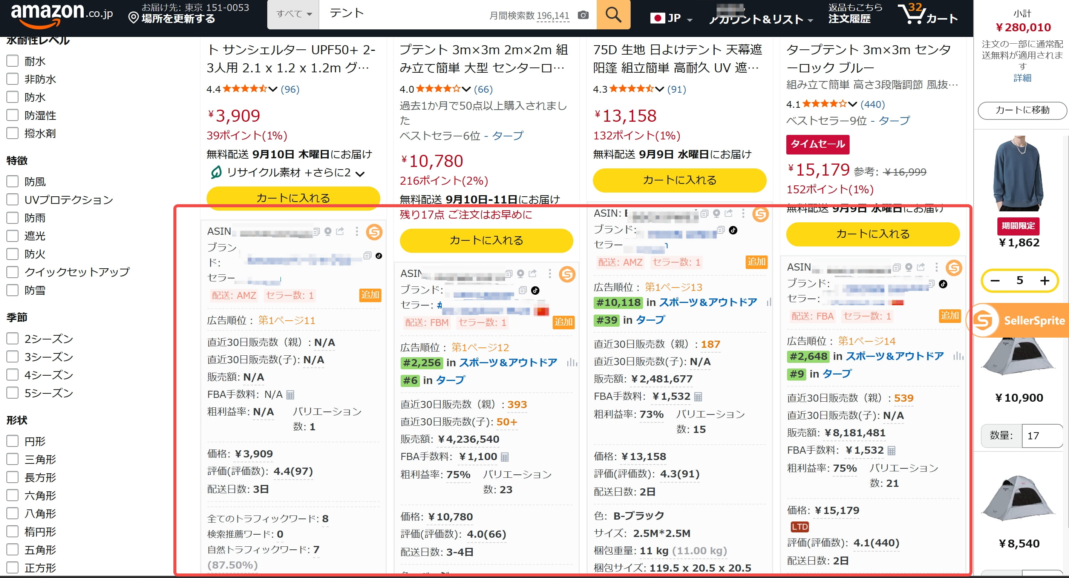Click 場所を更新する delivery location
1069x578 pixels.
178,19
